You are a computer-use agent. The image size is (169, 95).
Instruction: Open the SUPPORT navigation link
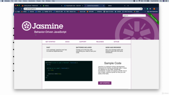point(83,42)
